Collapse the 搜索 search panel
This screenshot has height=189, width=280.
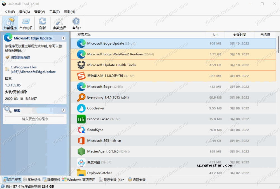[63, 111]
